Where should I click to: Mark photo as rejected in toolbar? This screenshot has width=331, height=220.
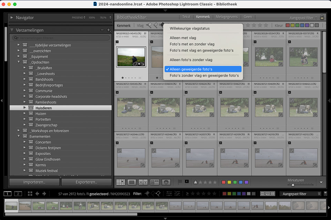187,182
